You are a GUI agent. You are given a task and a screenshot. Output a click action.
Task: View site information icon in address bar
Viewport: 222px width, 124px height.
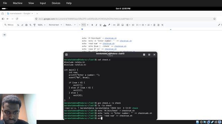pos(36,19)
